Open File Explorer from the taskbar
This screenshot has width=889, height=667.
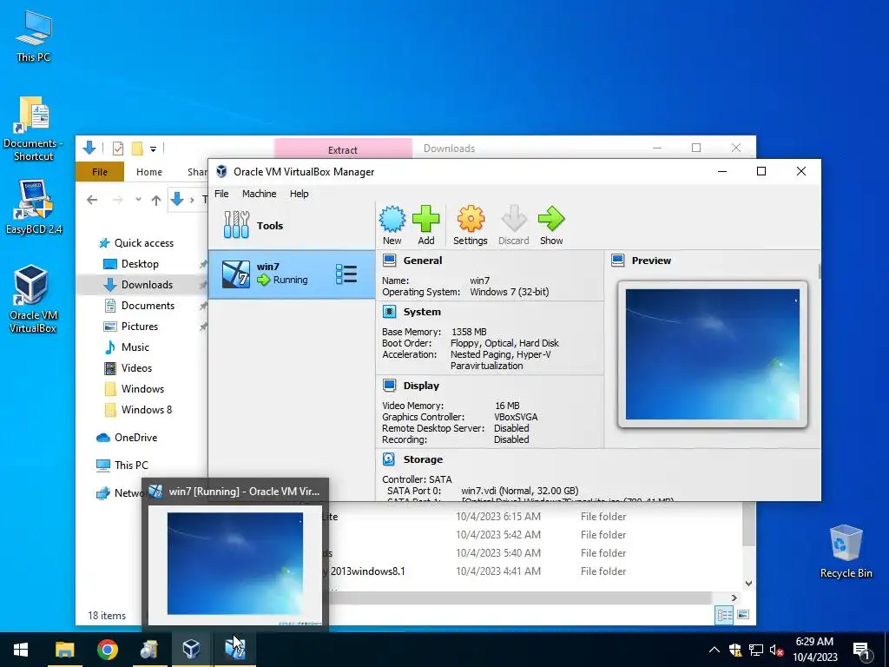tap(64, 650)
